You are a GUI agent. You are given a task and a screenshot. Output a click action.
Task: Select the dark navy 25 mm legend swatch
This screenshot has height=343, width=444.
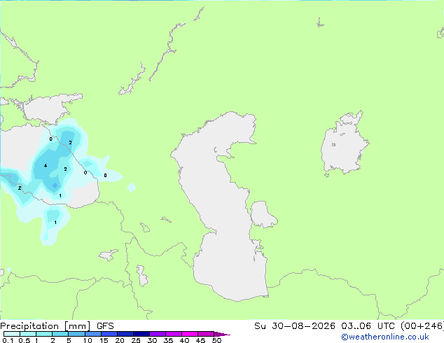[x=141, y=334]
